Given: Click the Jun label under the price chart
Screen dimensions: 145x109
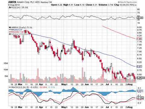Looking at the screenshot, I should coord(87,84).
